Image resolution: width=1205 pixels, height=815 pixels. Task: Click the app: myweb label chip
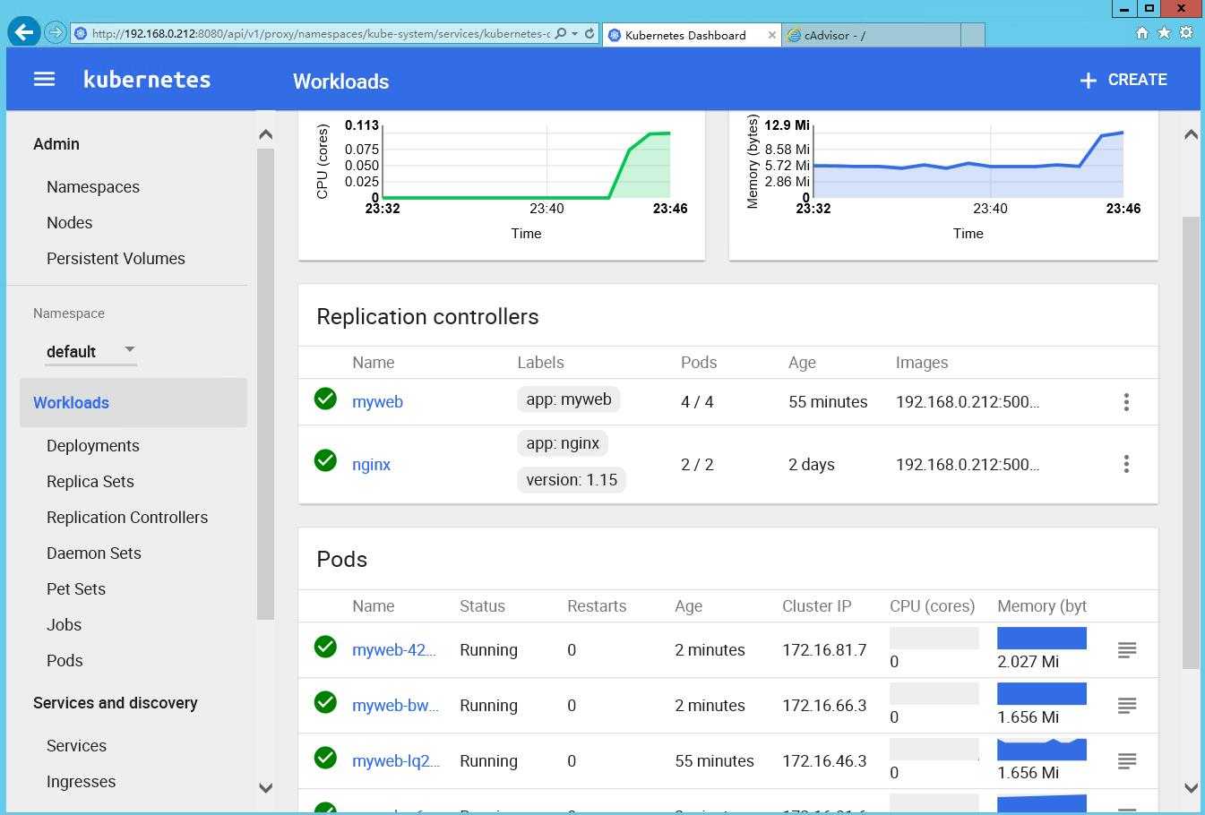(x=569, y=399)
